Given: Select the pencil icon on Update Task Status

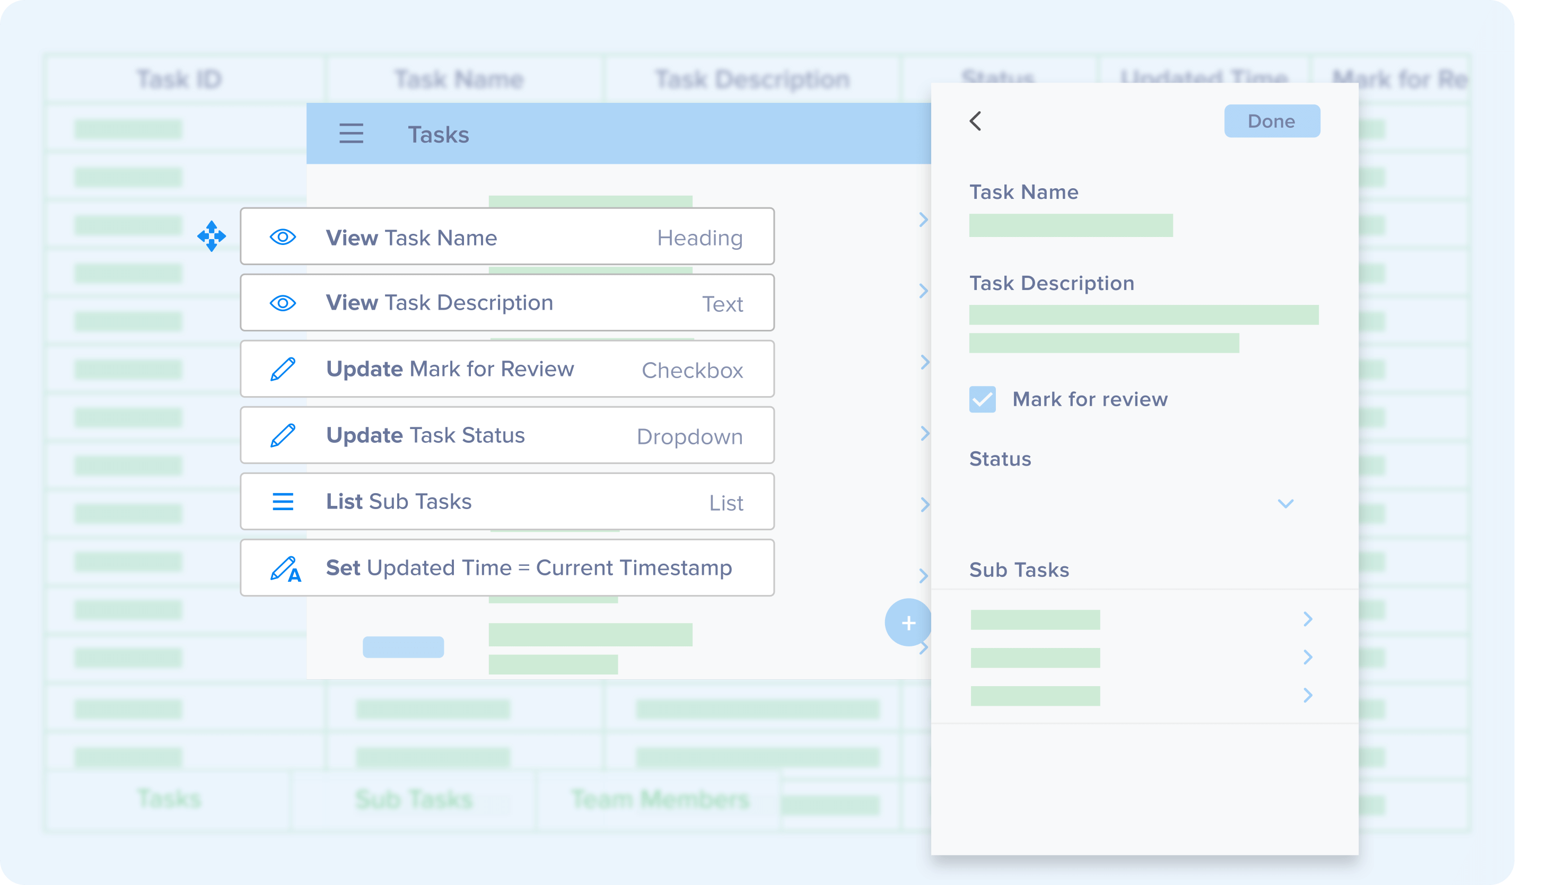Looking at the screenshot, I should click(x=283, y=435).
